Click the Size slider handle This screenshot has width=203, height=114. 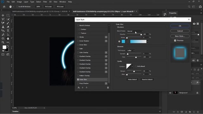pos(136,57)
